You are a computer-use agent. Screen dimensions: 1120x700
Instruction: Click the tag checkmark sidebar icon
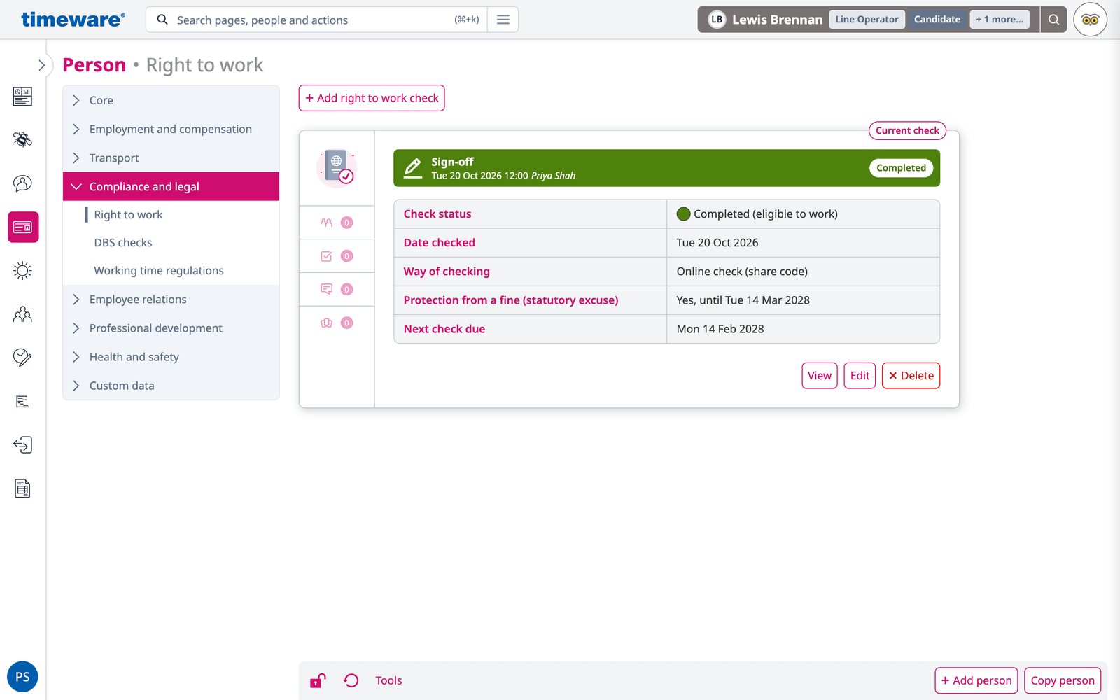click(x=22, y=358)
